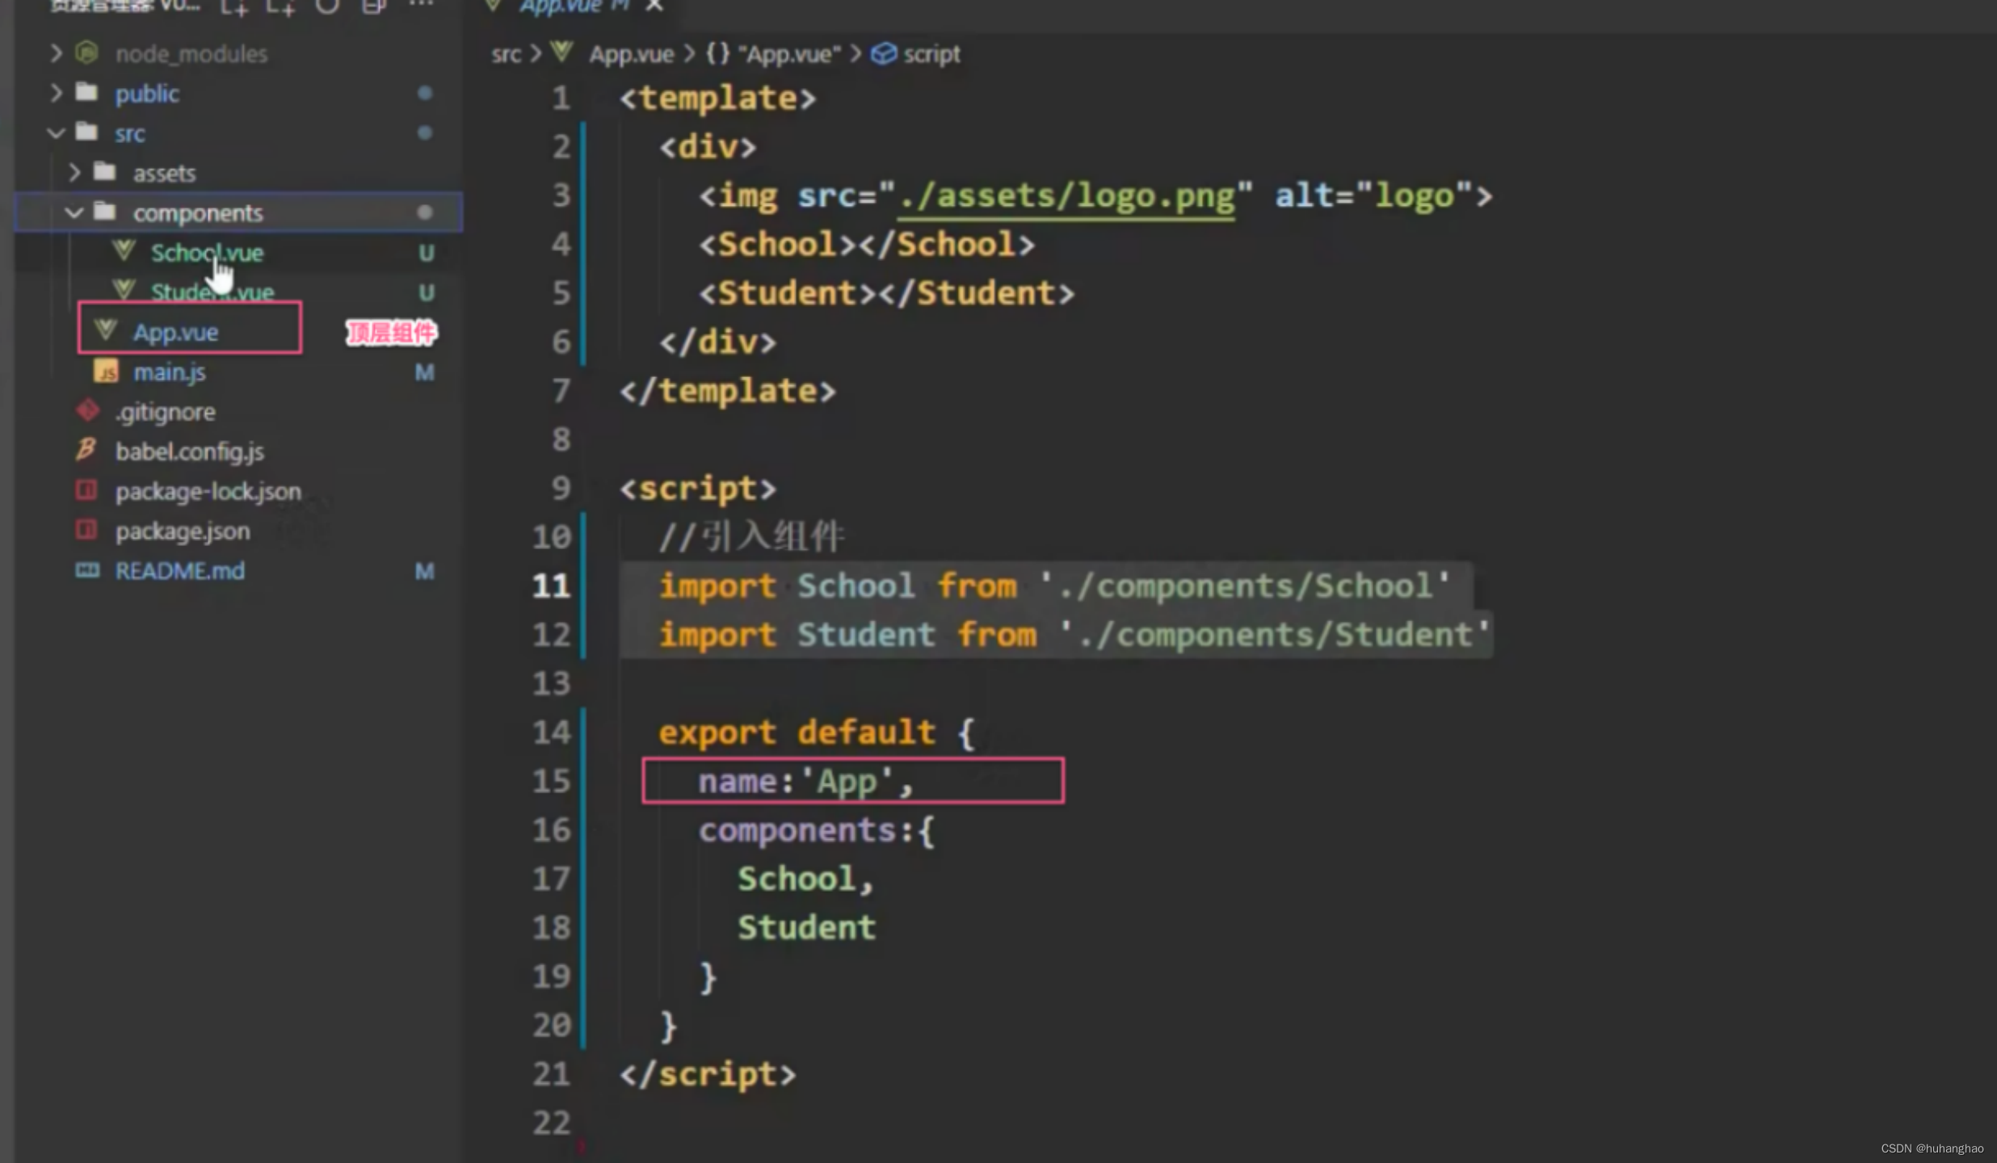Image resolution: width=1997 pixels, height=1163 pixels.
Task: Click the cube icon before script breadcrumb
Action: 884,54
